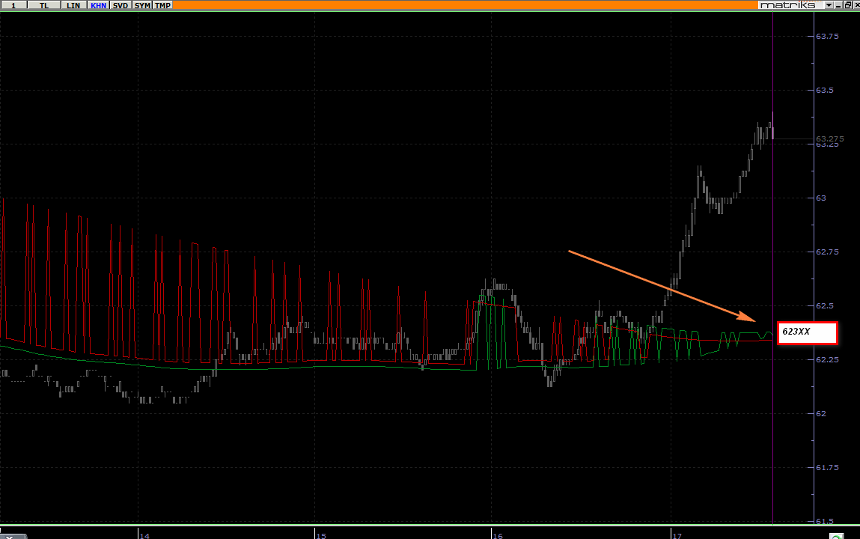
Task: Click the 62.5 price axis label
Action: [x=824, y=305]
